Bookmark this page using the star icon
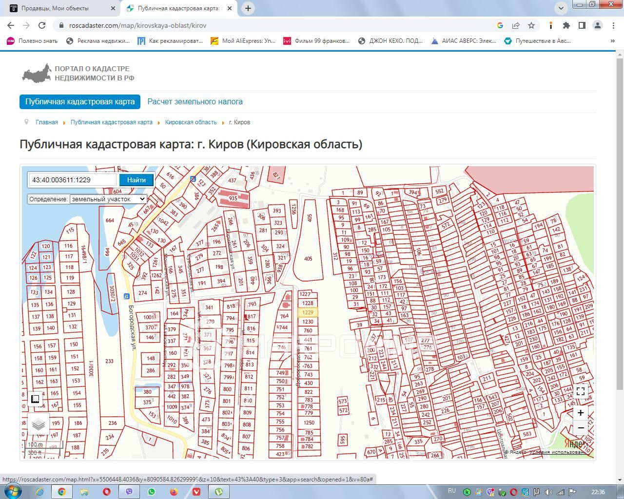The height and width of the screenshot is (499, 624). pos(531,25)
